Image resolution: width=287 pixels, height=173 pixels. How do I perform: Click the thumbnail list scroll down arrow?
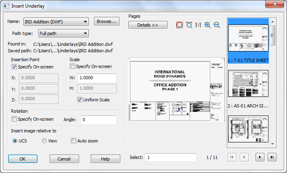(272, 144)
